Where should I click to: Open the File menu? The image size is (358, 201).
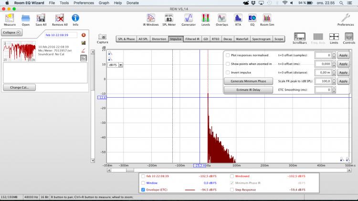click(x=52, y=3)
